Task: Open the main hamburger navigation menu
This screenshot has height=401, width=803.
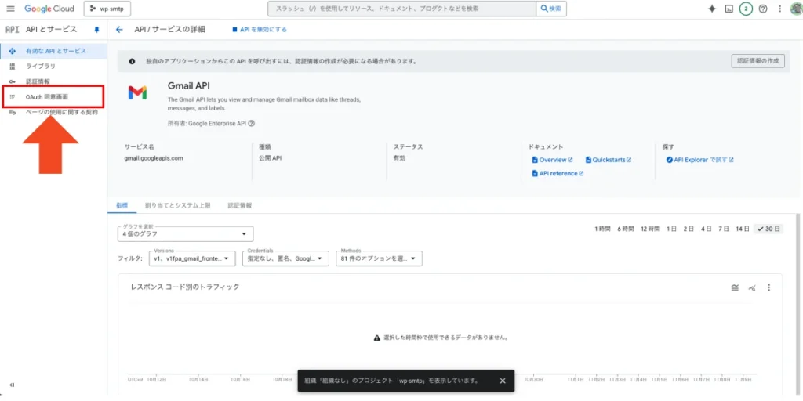Action: pyautogui.click(x=10, y=9)
